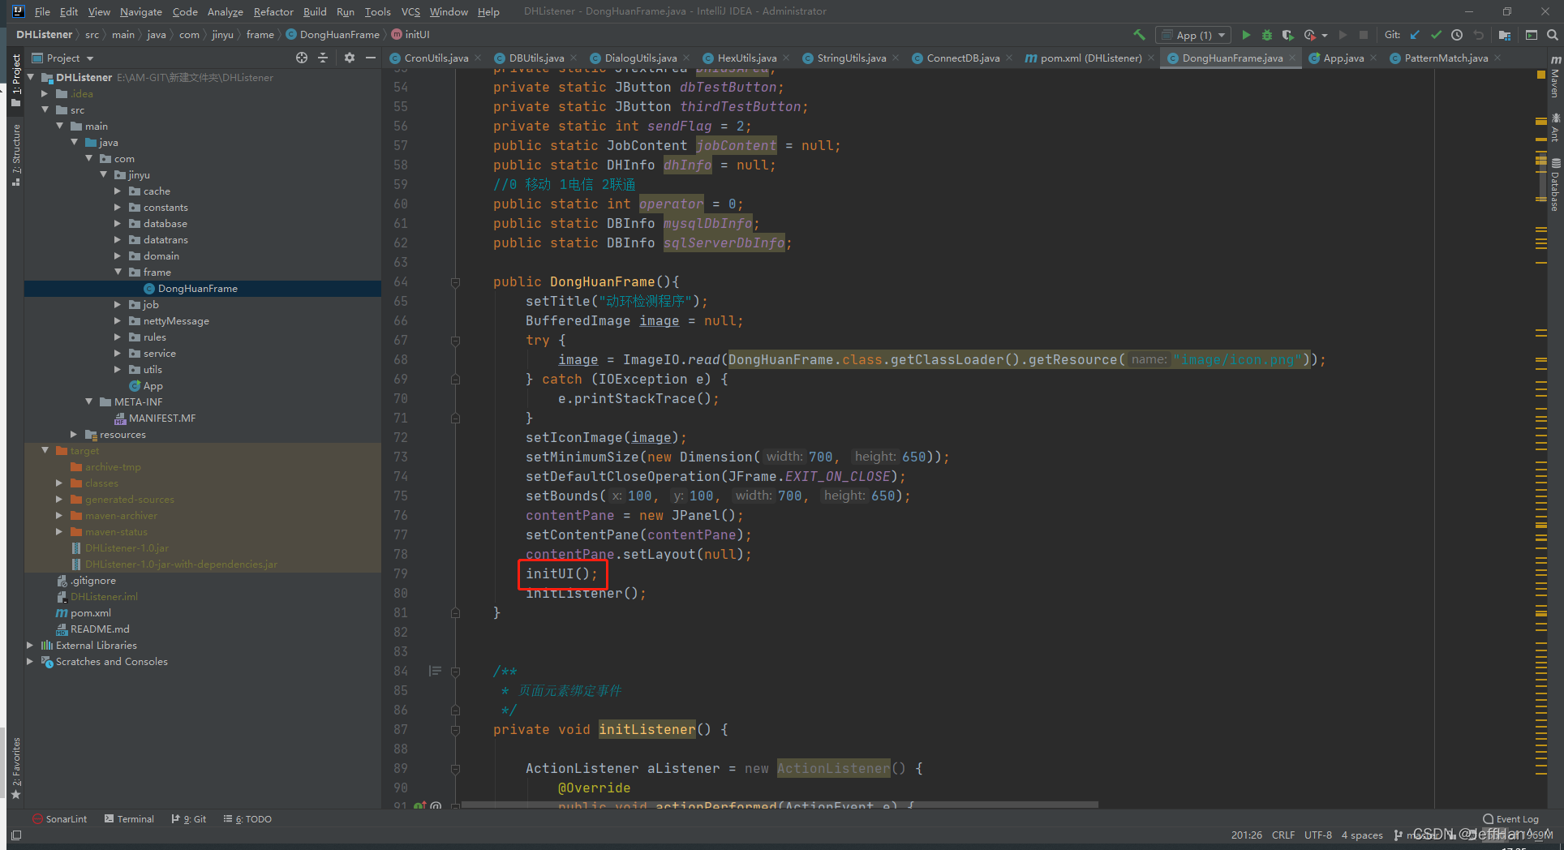1564x850 pixels.
Task: Commit changes via the checkmark icon
Action: (1436, 35)
